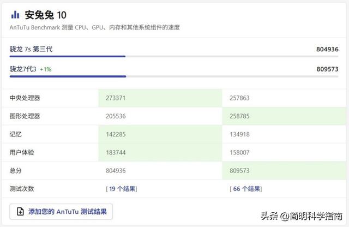This screenshot has width=349, height=227.
Task: Select memory value 134918
Action: [x=239, y=134]
